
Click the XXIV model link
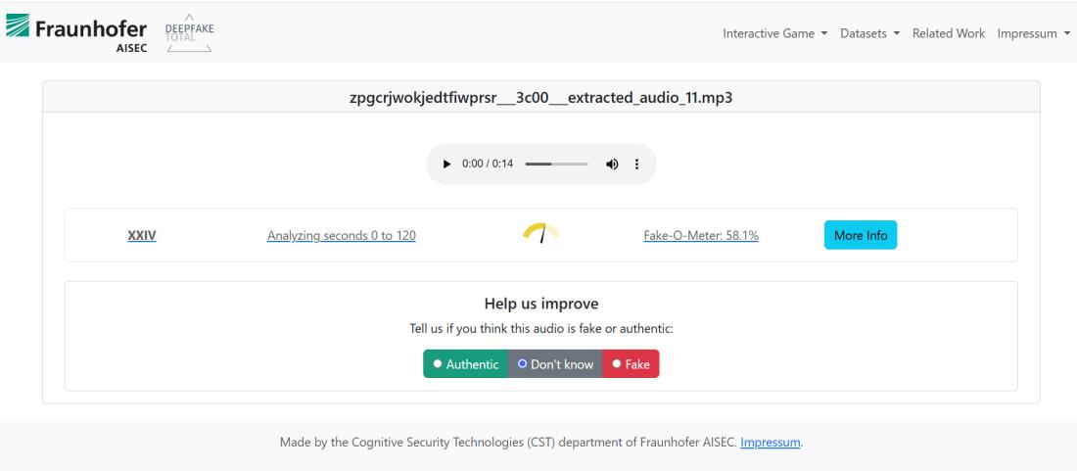click(x=142, y=235)
